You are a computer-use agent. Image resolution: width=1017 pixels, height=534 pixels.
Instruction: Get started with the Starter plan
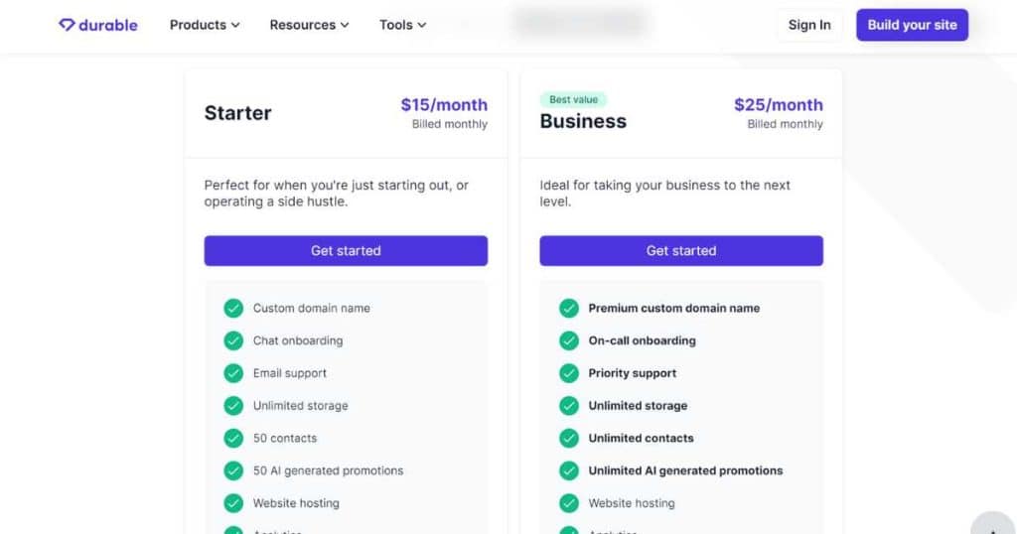tap(346, 251)
